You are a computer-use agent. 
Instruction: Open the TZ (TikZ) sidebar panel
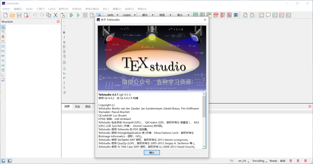pos(3,61)
